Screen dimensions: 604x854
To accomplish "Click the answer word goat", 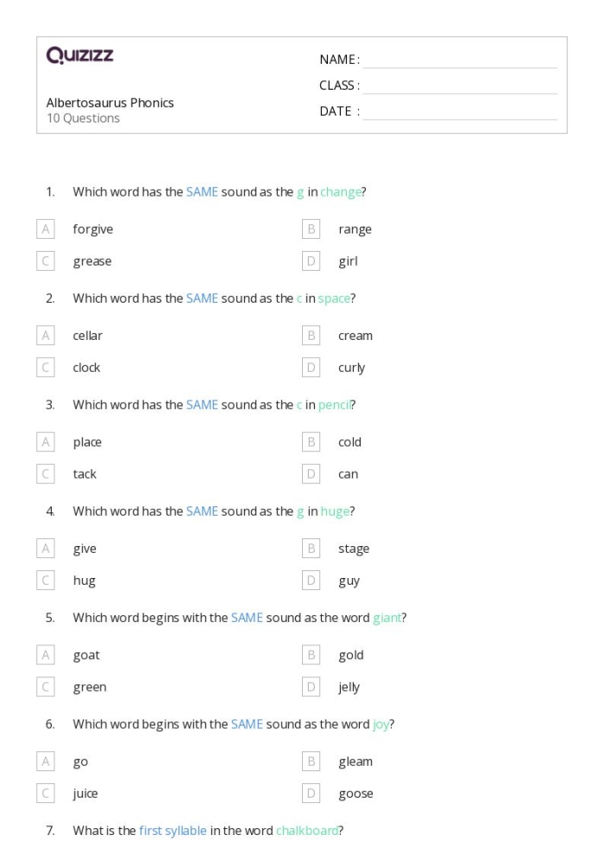I will [86, 656].
